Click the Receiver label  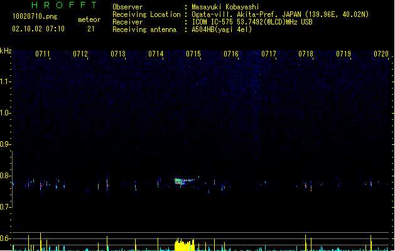pos(127,22)
